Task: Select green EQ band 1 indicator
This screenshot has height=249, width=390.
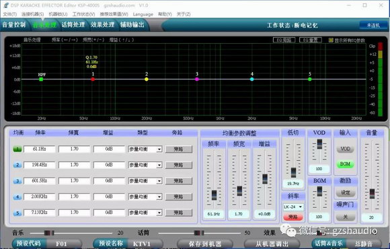Action: (x=17, y=149)
